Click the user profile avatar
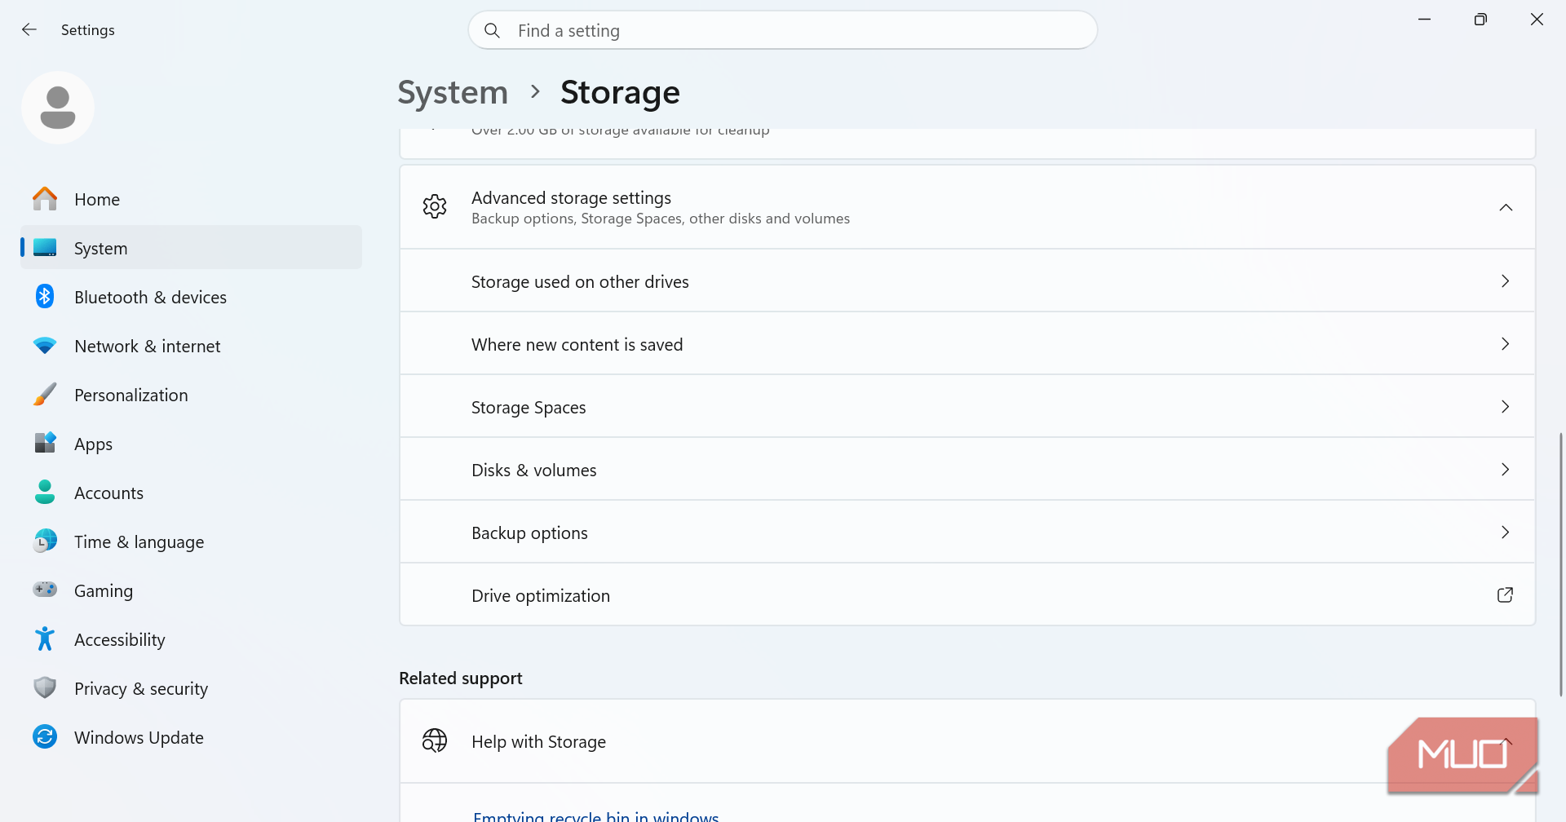 point(58,108)
